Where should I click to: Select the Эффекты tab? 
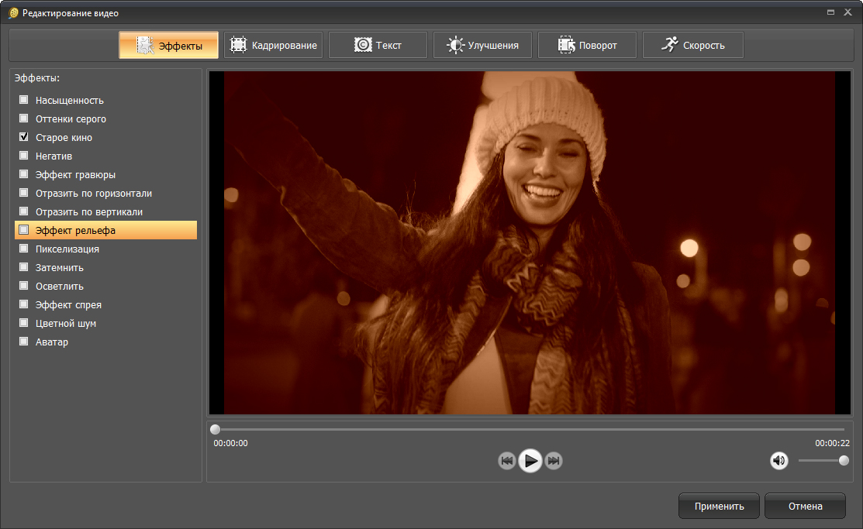[x=168, y=46]
